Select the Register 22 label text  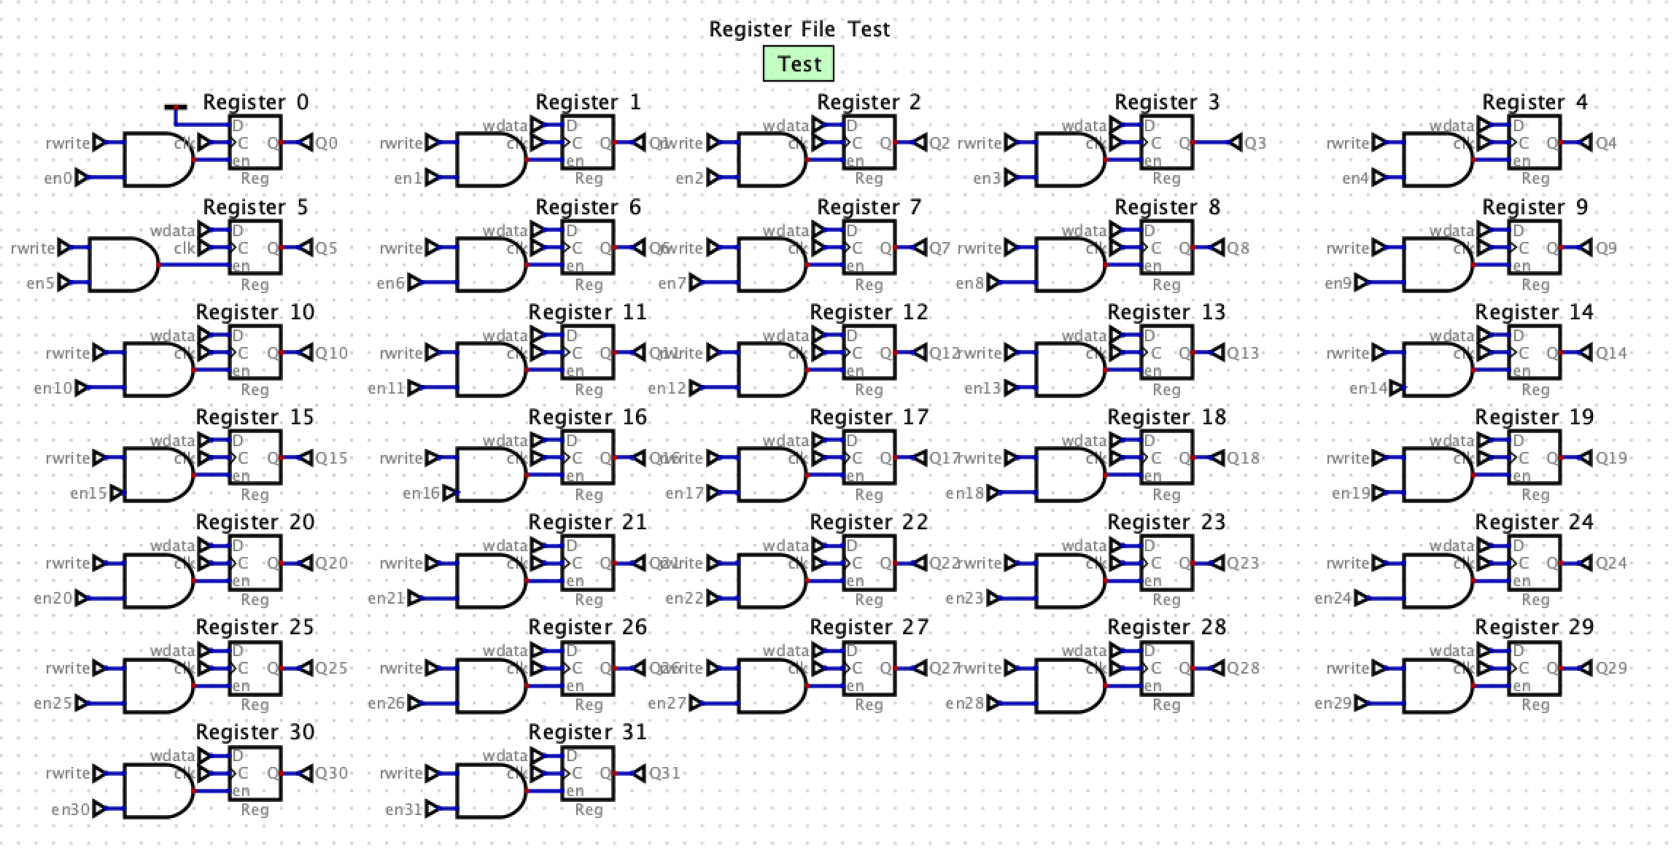[x=868, y=522]
